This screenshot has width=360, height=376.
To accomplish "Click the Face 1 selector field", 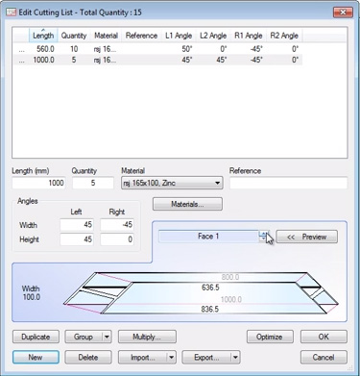I will (x=208, y=237).
